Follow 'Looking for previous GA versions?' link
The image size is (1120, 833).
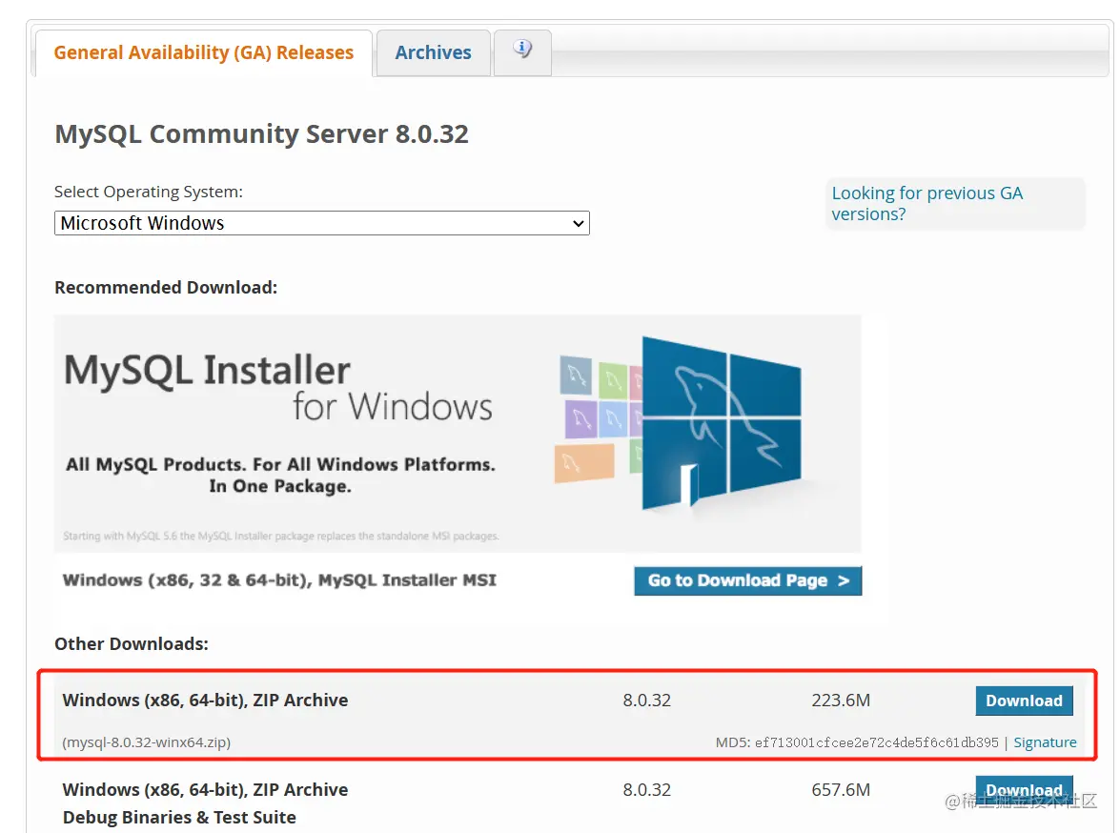click(927, 204)
